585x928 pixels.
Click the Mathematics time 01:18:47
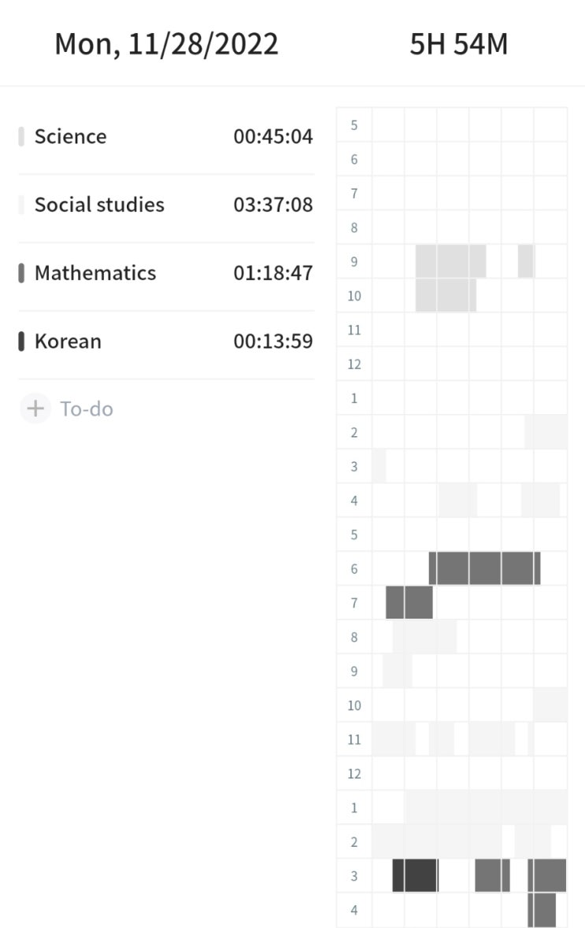pos(273,273)
